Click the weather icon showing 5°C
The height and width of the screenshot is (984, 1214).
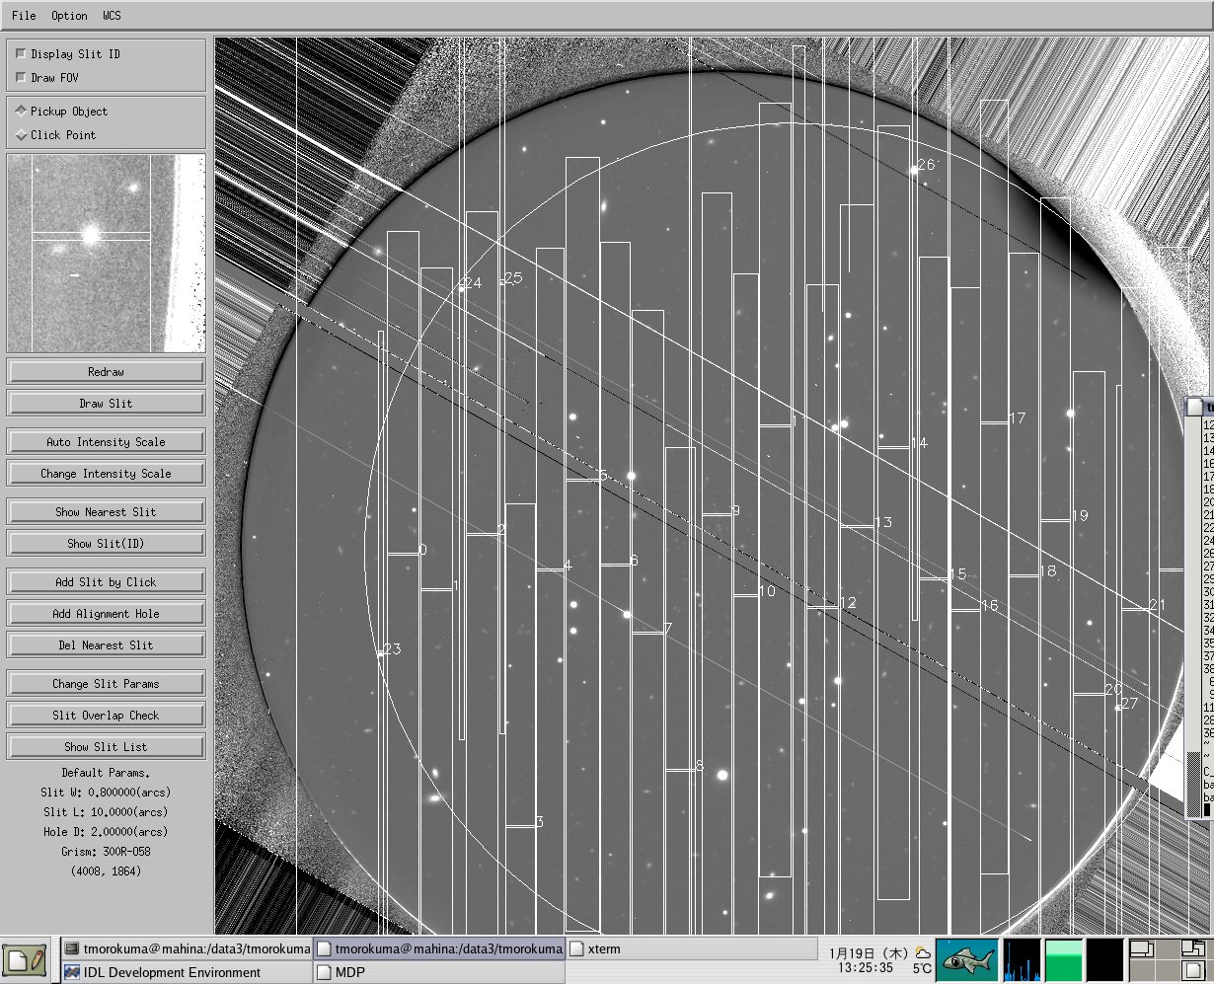point(922,953)
